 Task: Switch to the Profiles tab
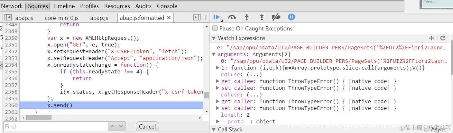point(90,6)
